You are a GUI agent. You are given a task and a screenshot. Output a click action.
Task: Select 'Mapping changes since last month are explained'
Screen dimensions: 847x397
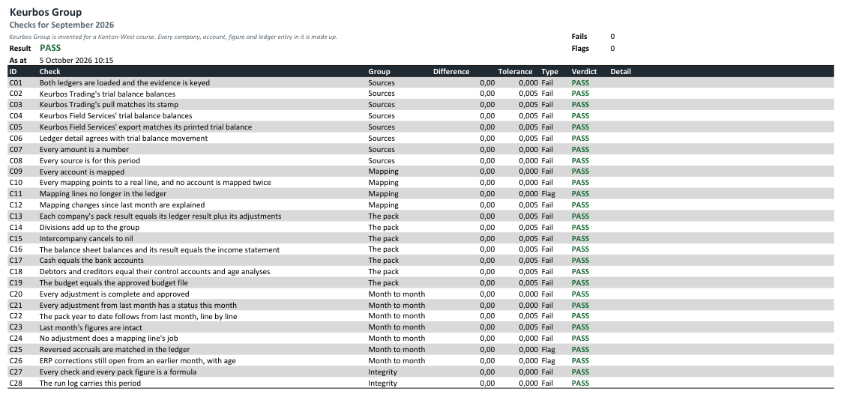[x=122, y=205]
